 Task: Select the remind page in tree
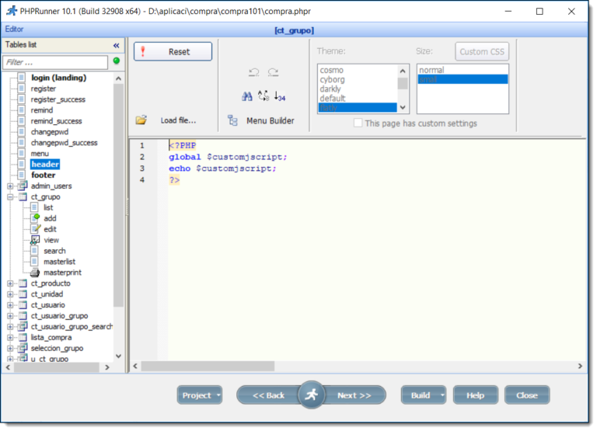coord(42,110)
